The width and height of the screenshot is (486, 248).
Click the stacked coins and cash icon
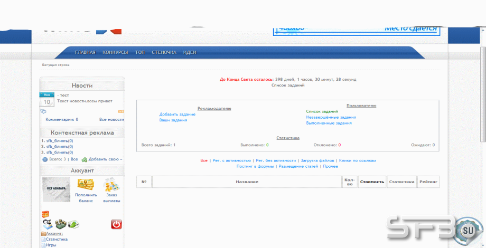pos(61,224)
